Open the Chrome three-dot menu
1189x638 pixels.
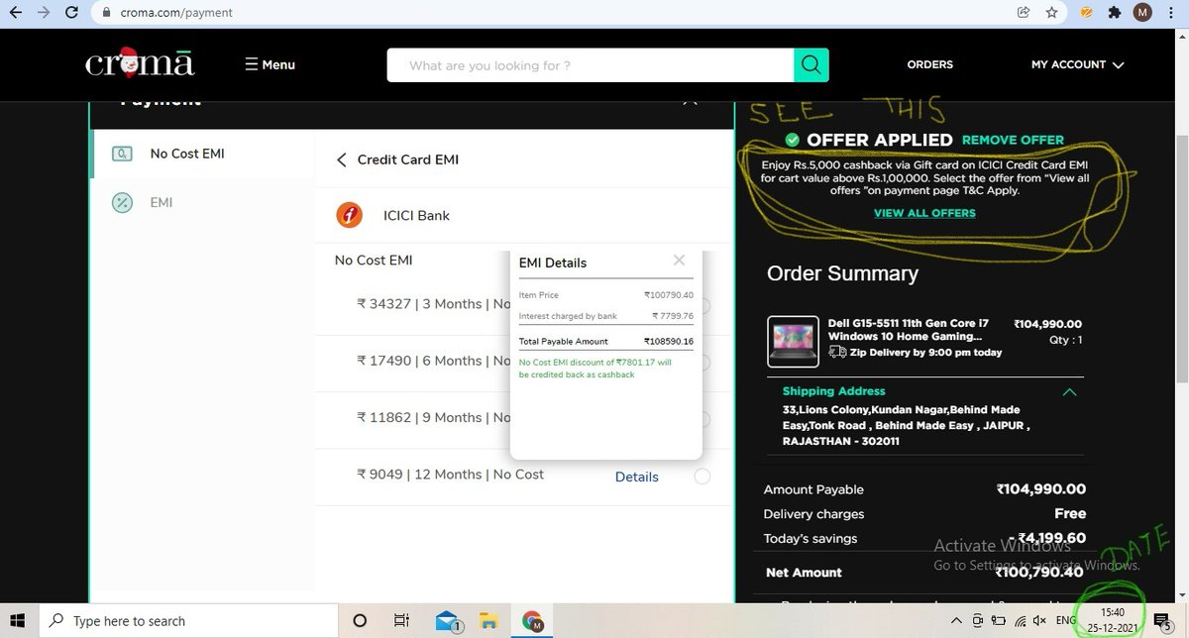pyautogui.click(x=1171, y=13)
